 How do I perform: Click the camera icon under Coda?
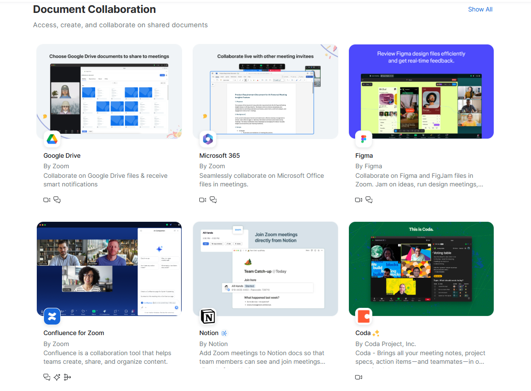tap(358, 377)
